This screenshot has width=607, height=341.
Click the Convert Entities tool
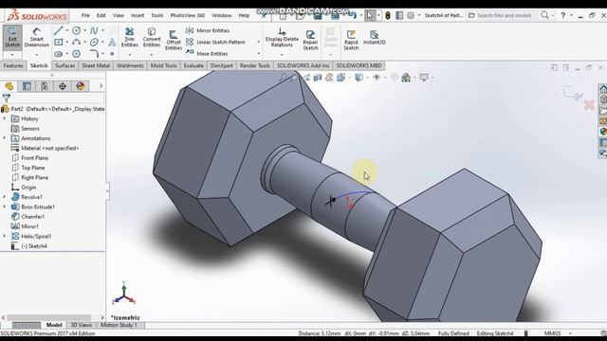tap(152, 38)
